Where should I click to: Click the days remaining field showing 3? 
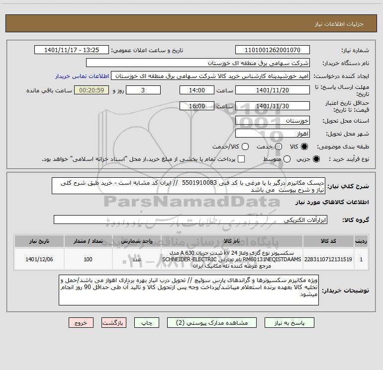(143, 90)
